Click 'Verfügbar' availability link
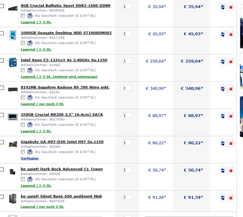The height and width of the screenshot is (217, 243). point(30,158)
